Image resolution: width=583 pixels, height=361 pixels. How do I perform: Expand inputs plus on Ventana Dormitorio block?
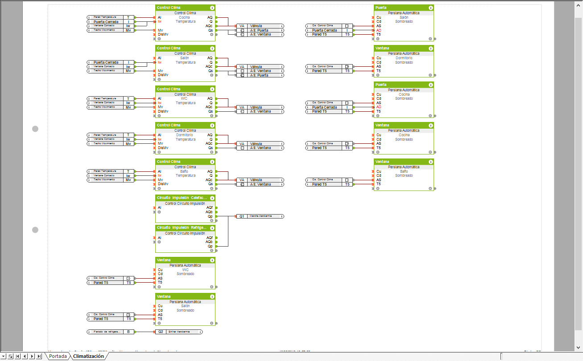click(x=378, y=75)
